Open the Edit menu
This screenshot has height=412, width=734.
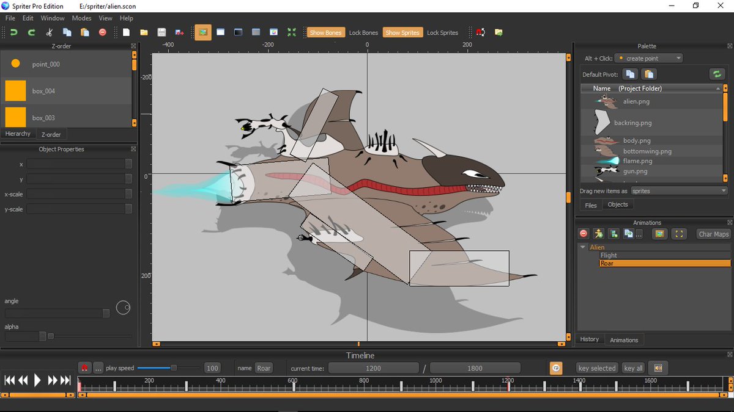[28, 18]
